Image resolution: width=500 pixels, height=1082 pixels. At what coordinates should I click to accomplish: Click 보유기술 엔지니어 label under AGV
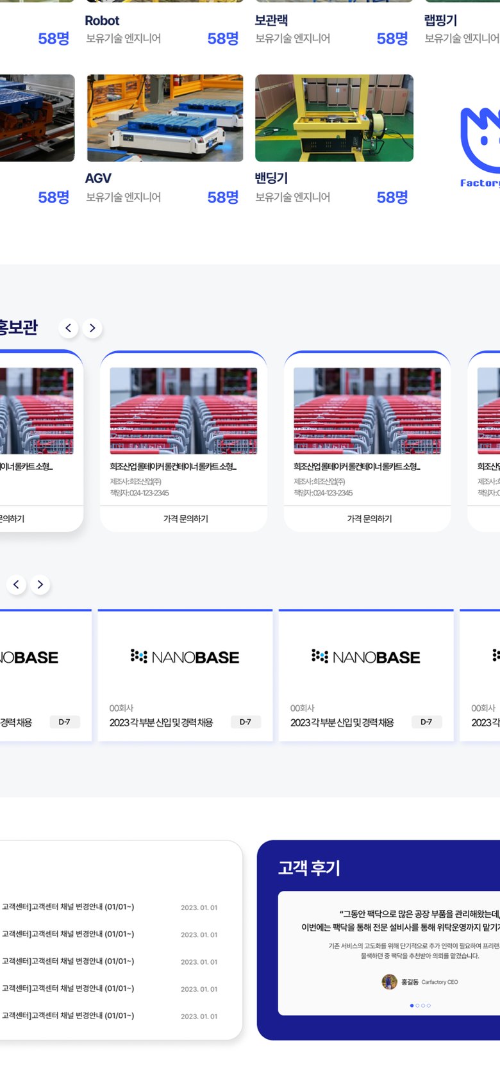124,197
